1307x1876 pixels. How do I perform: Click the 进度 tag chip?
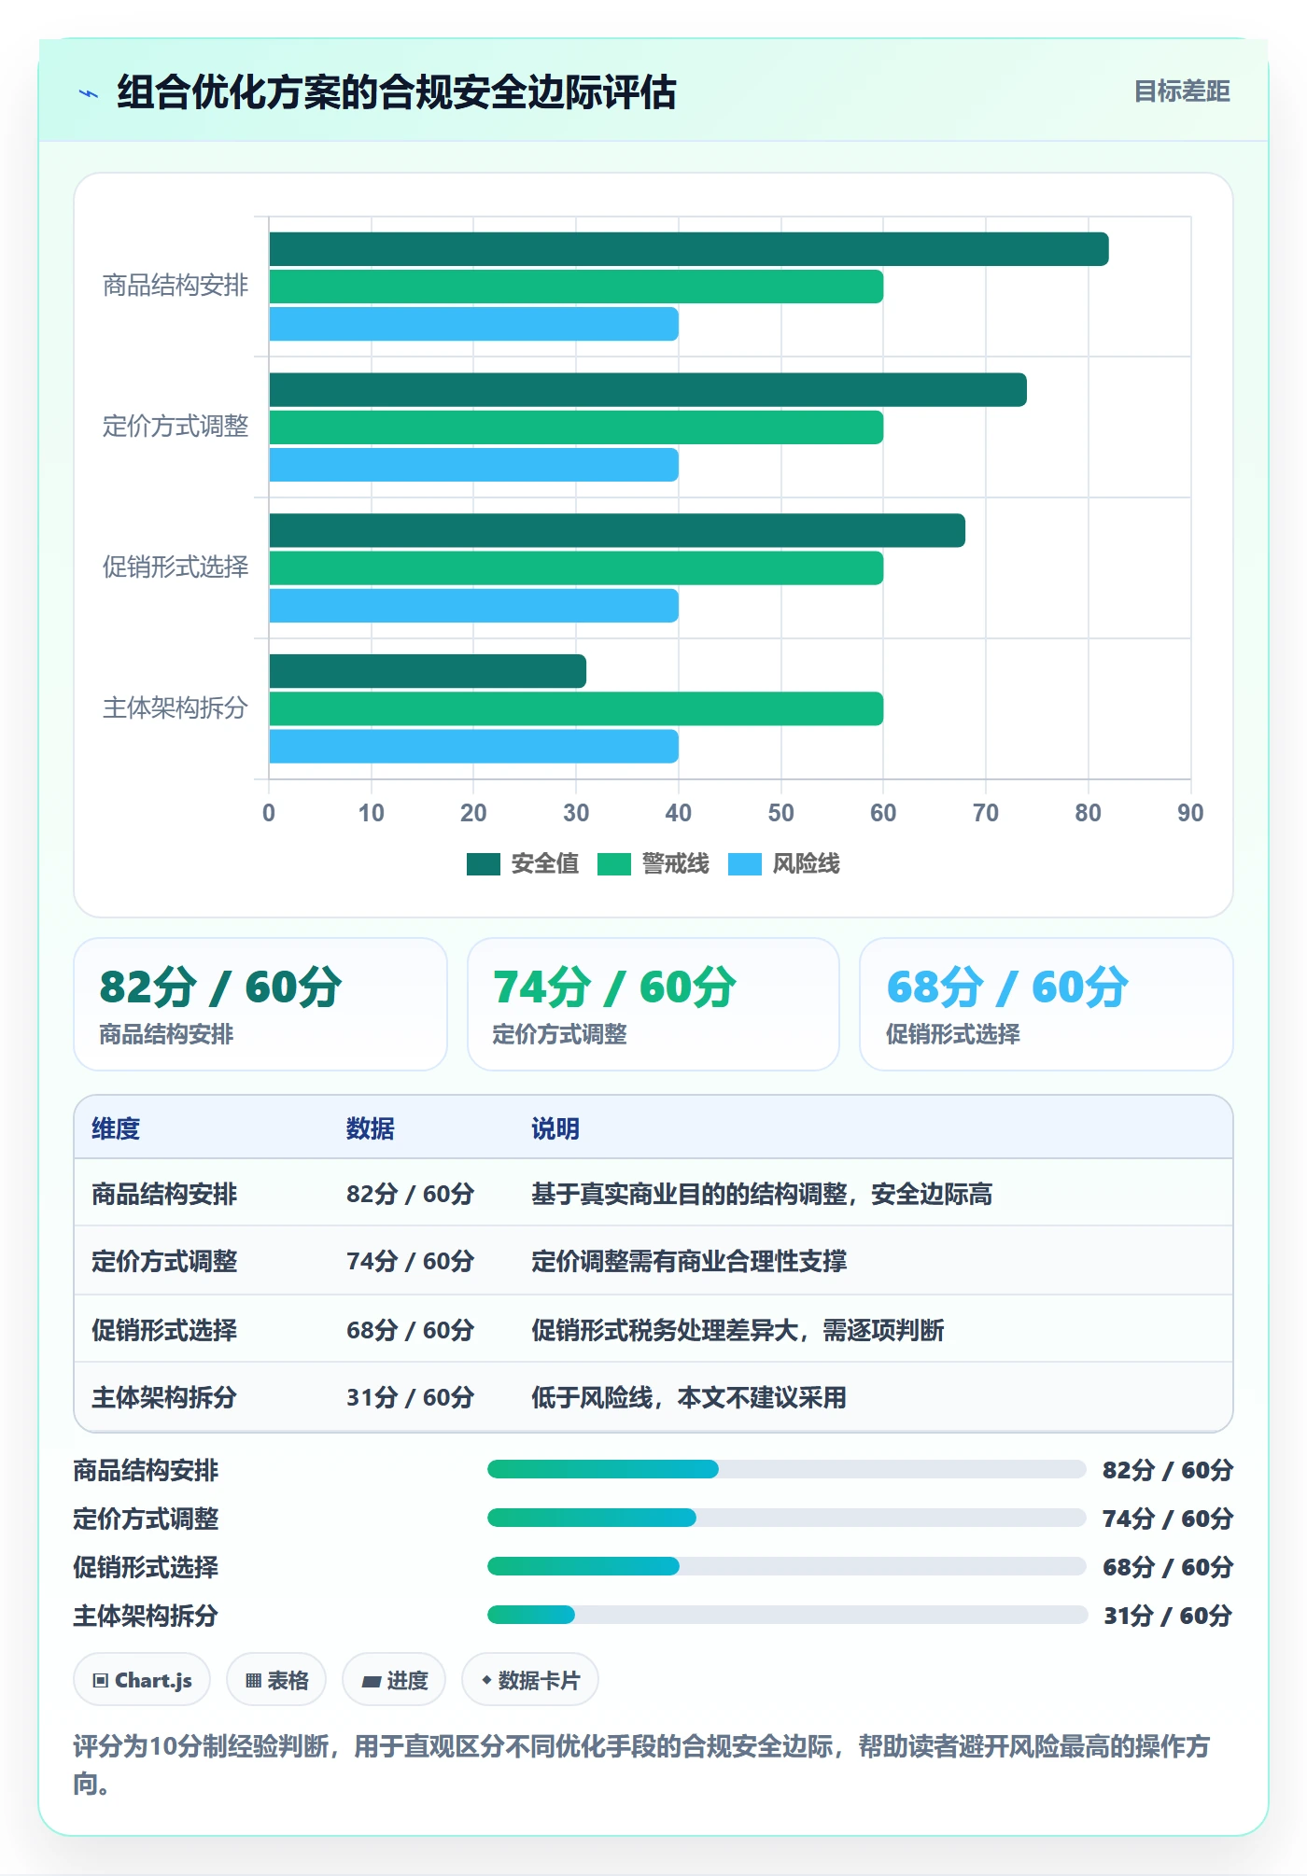click(394, 1680)
